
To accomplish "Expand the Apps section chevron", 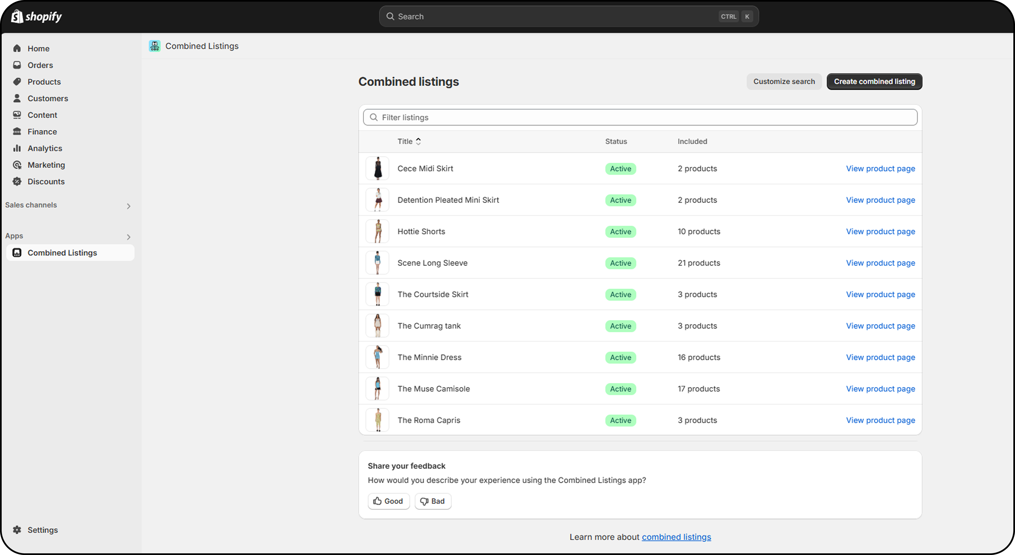I will point(128,237).
